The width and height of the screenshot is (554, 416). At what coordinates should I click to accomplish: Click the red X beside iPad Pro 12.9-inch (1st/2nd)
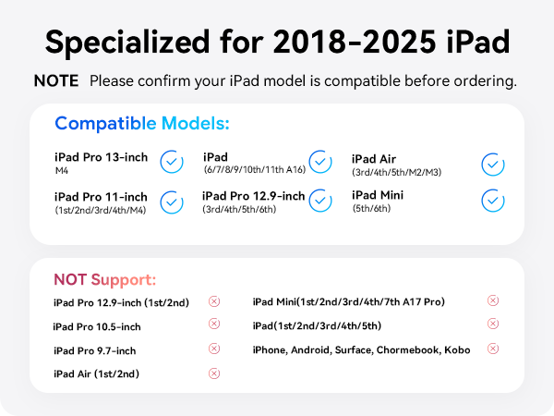click(214, 301)
